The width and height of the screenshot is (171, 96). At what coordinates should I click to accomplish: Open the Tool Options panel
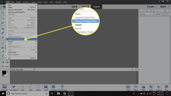(14, 88)
